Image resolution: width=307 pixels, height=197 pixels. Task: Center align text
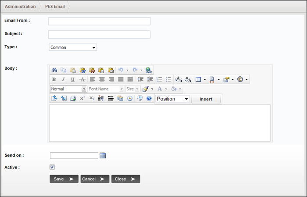pyautogui.click(x=102, y=79)
